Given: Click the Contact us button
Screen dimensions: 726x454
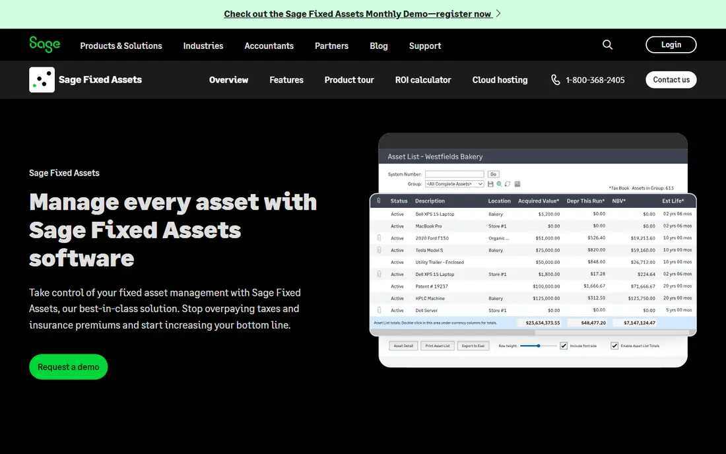Looking at the screenshot, I should pos(671,80).
